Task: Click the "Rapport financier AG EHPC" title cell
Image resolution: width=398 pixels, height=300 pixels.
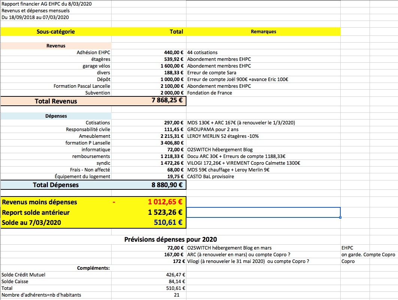Action: [47, 4]
